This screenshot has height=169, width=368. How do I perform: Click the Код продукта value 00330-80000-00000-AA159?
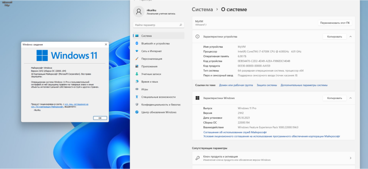click(x=254, y=66)
